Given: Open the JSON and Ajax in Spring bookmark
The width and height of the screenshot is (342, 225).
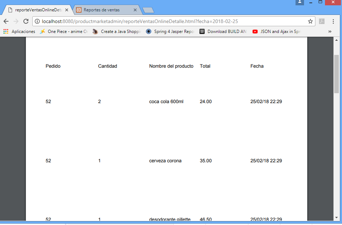Looking at the screenshot, I should tap(277, 32).
